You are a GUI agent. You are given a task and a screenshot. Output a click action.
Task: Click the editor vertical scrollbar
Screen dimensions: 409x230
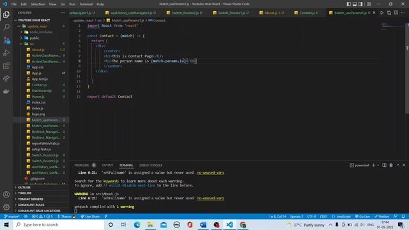(x=407, y=68)
